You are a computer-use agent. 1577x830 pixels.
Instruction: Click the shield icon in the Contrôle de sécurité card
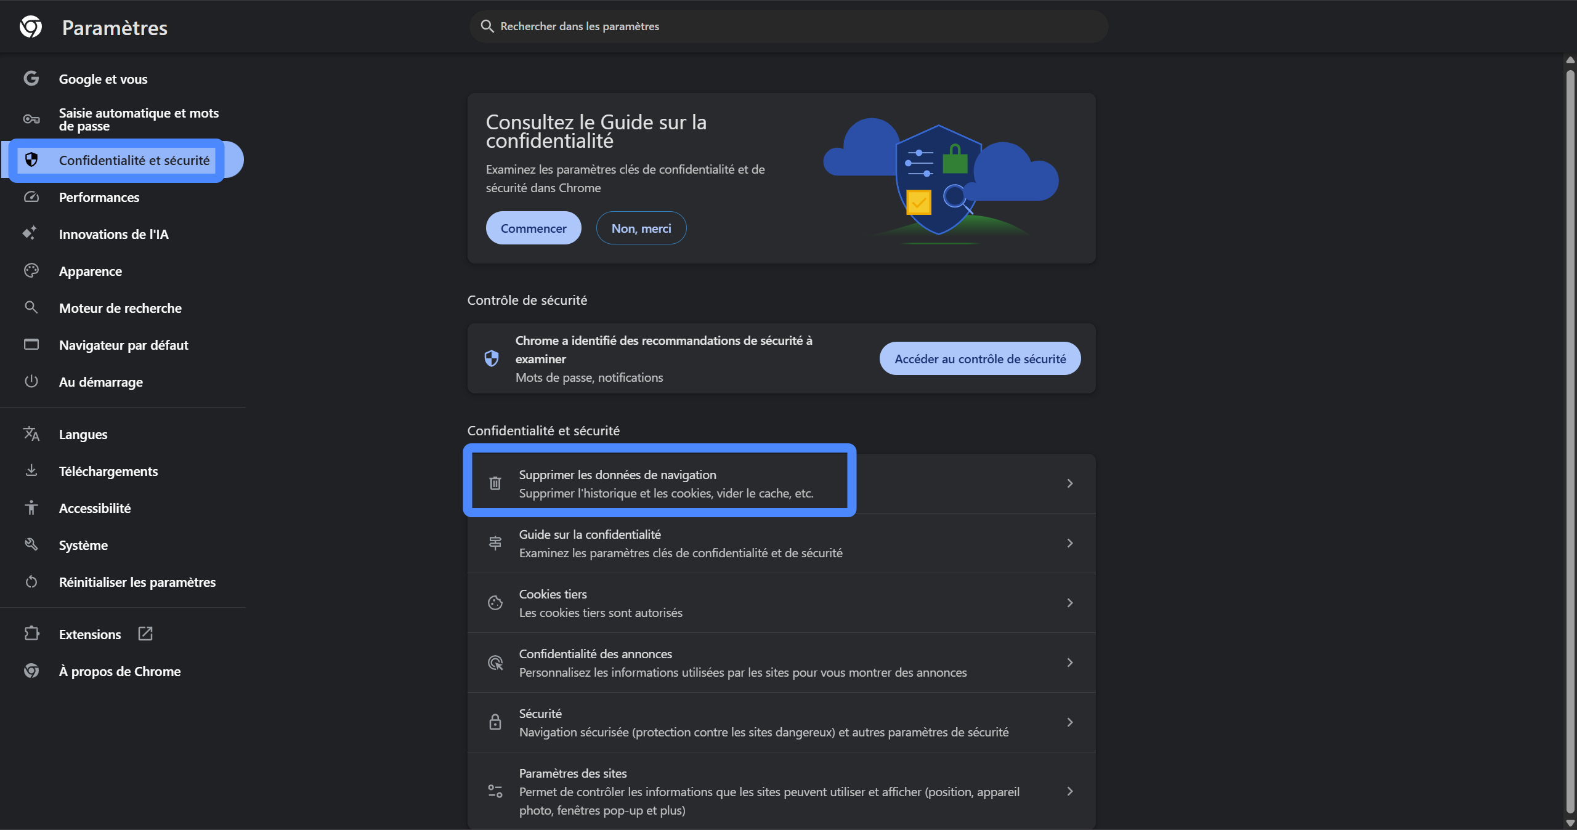click(492, 358)
